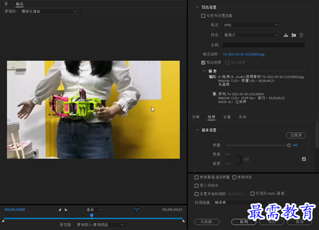Enable 仅渲染 Alpha 通道 checkbox

(252, 193)
